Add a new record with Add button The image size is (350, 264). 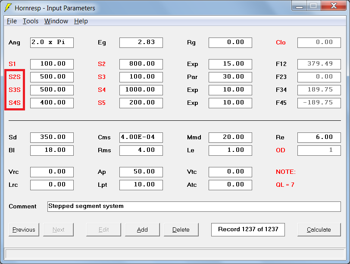[x=142, y=229]
